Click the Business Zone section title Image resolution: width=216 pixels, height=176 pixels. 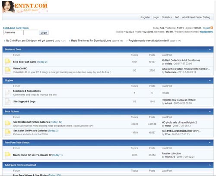13,49
